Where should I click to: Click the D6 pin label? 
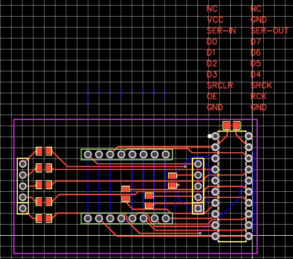pos(256,53)
